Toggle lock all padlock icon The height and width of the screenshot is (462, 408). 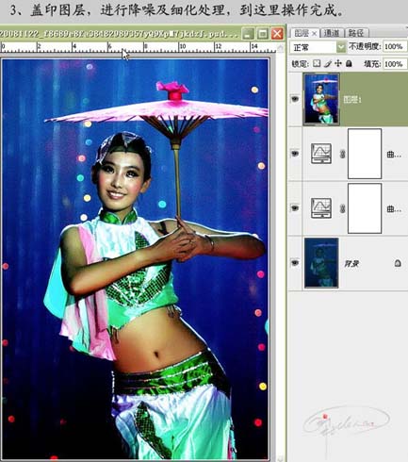(349, 63)
